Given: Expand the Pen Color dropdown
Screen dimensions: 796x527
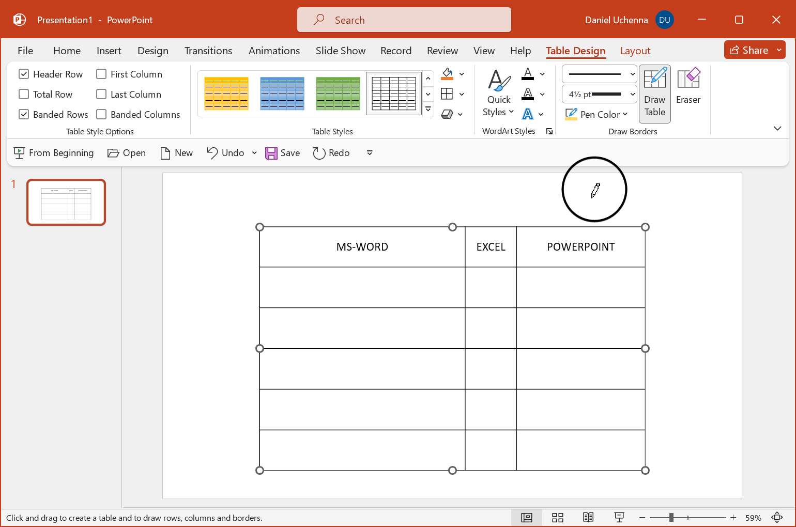Looking at the screenshot, I should tap(625, 115).
